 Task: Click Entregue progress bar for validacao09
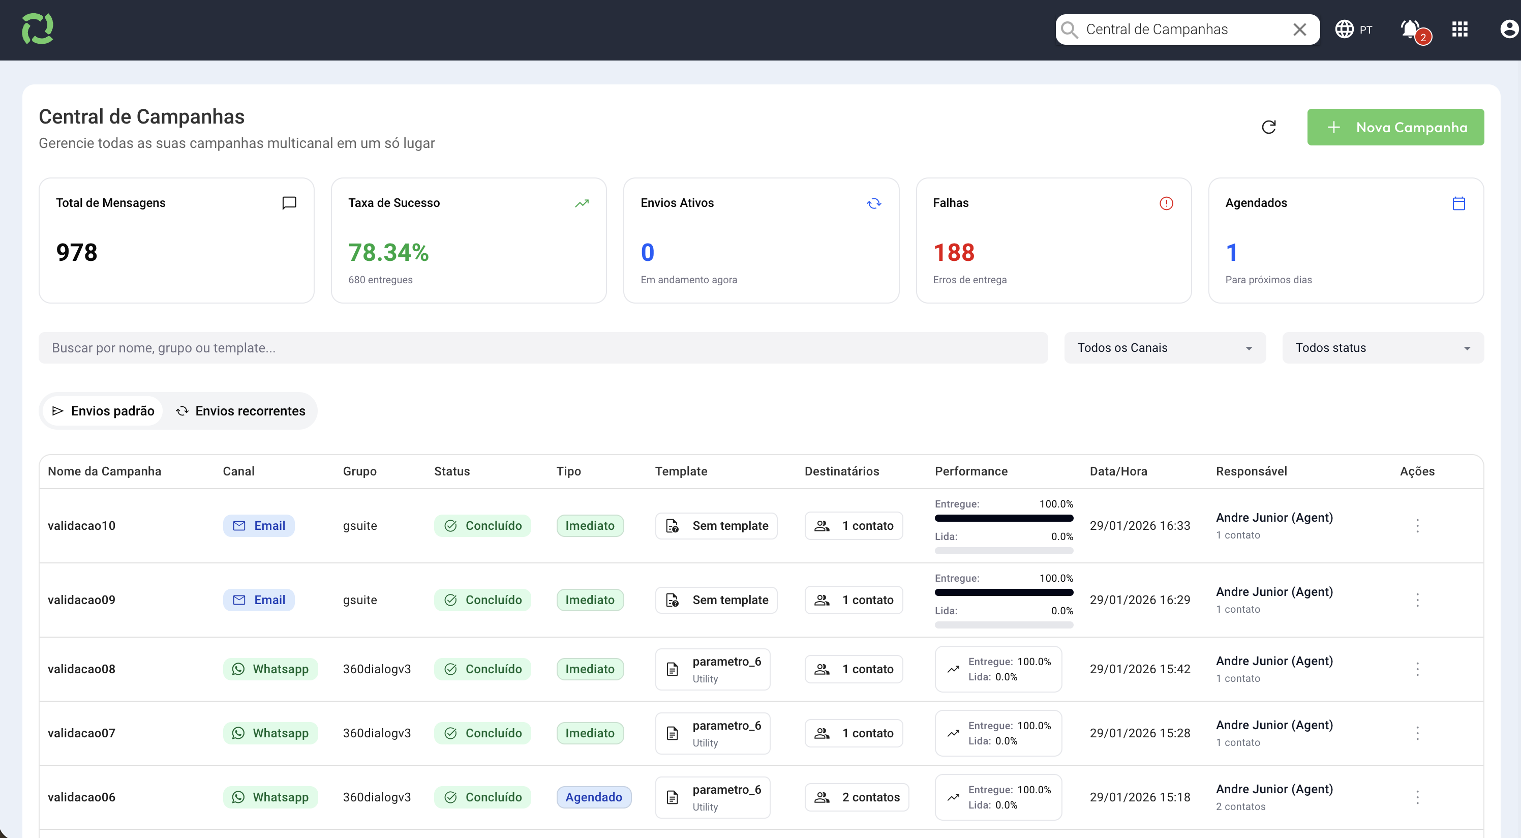click(x=1004, y=593)
